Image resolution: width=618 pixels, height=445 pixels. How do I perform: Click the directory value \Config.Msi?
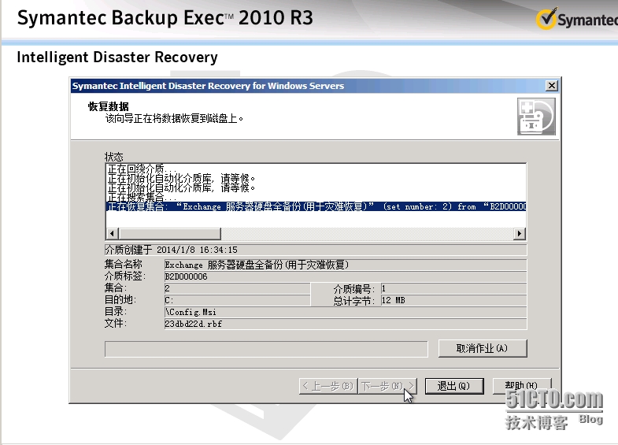tap(346, 312)
